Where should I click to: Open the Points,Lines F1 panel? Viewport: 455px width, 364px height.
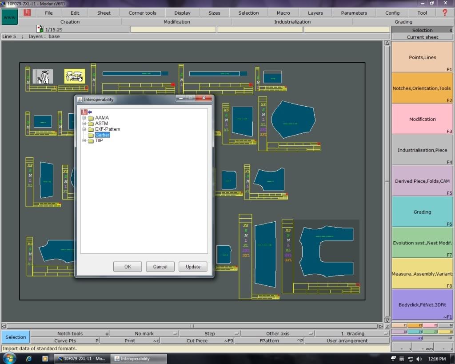422,57
